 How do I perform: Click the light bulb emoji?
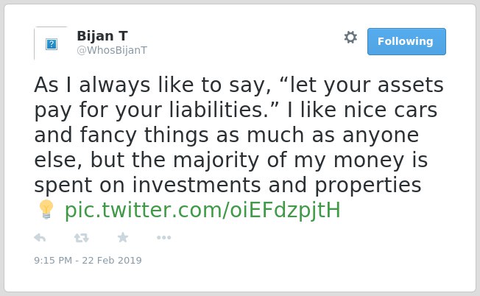pos(46,209)
